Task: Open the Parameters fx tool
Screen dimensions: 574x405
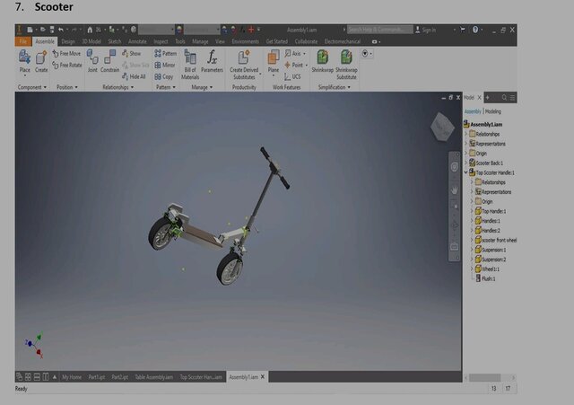Action: pyautogui.click(x=212, y=61)
